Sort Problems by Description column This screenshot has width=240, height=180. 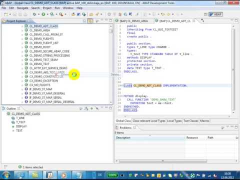150,137
